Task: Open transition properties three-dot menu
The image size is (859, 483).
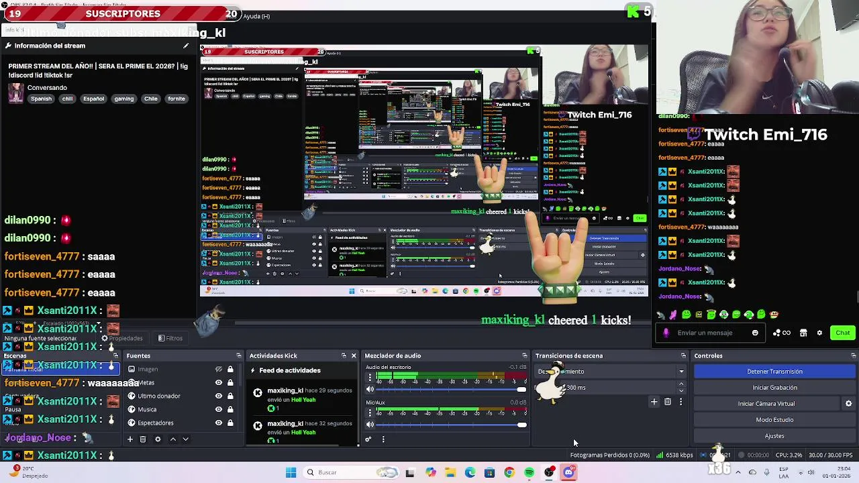Action: point(680,402)
